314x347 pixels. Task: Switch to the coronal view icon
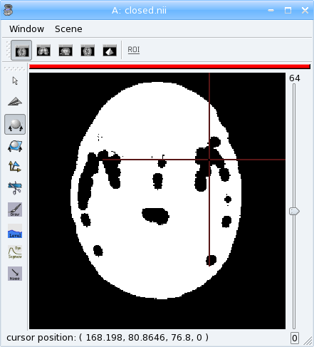click(43, 51)
